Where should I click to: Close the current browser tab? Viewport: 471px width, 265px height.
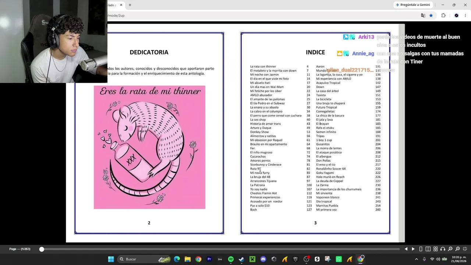pyautogui.click(x=121, y=5)
